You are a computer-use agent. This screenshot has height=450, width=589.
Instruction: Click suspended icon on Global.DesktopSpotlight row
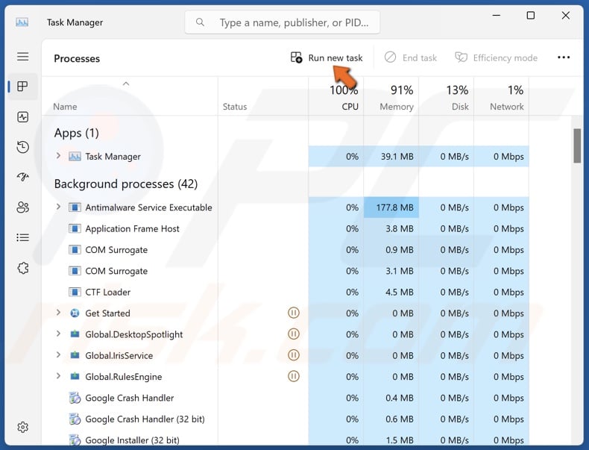pyautogui.click(x=293, y=334)
